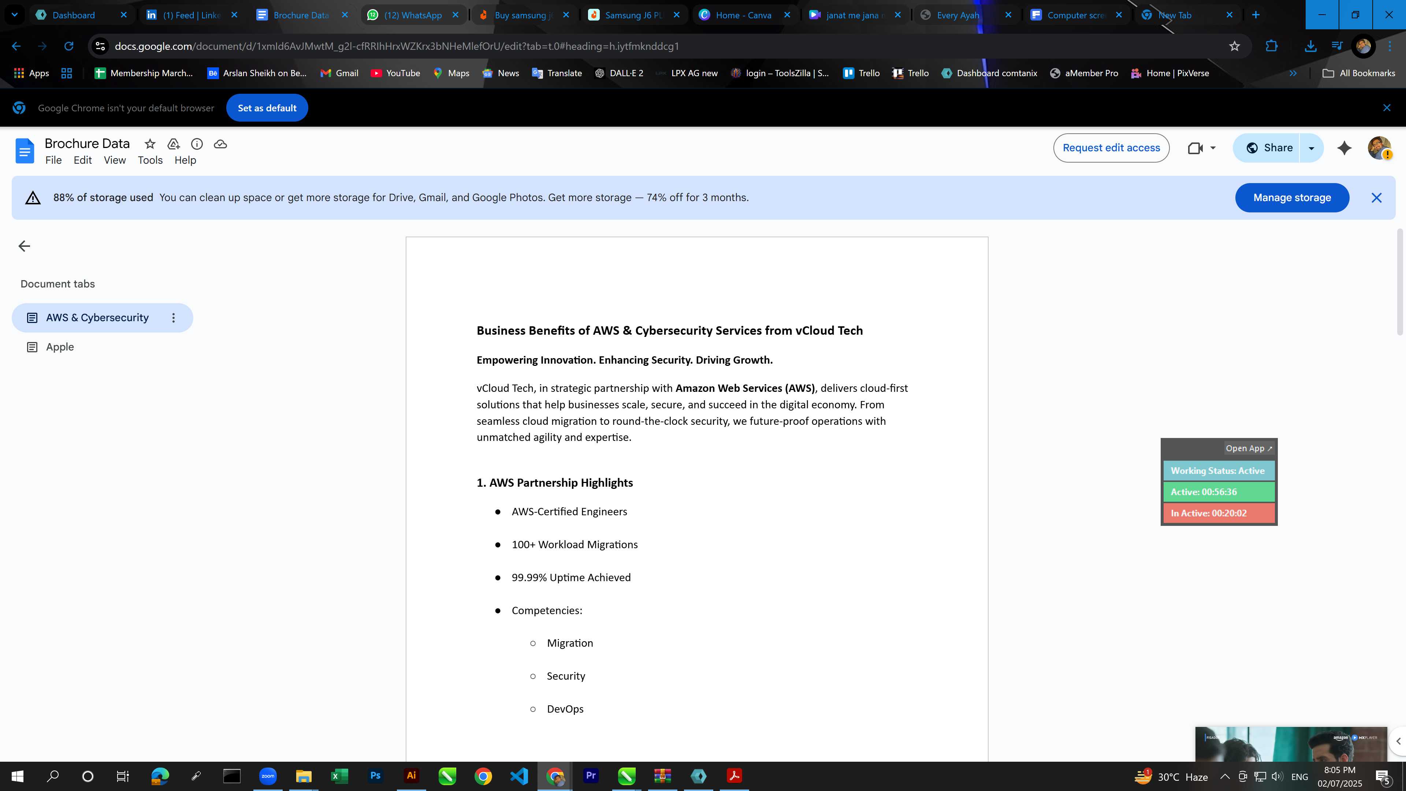Click Request edit access button
This screenshot has height=791, width=1406.
[x=1111, y=148]
